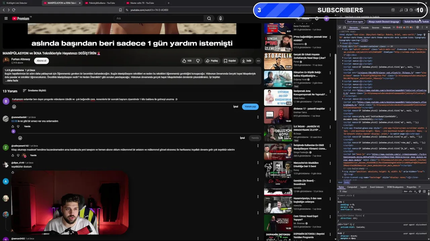Jump to 02:08 timestamp link in comment
Image resolution: width=430 pixels, height=241 pixels.
tap(14, 121)
